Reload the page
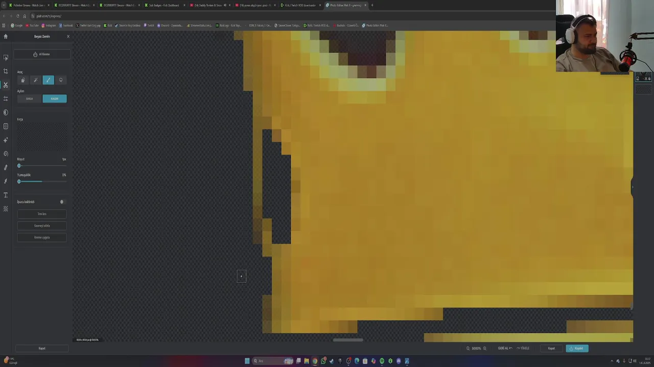Viewport: 654px width, 367px height. point(18,16)
